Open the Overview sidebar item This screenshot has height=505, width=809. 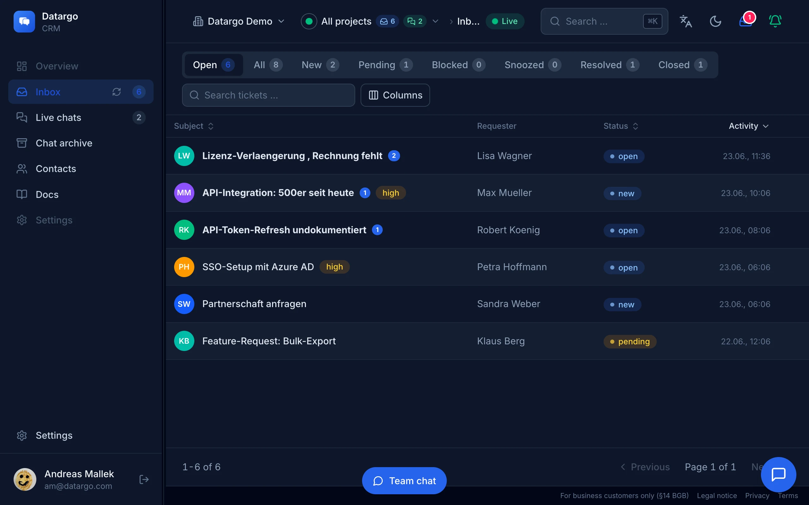pos(81,66)
